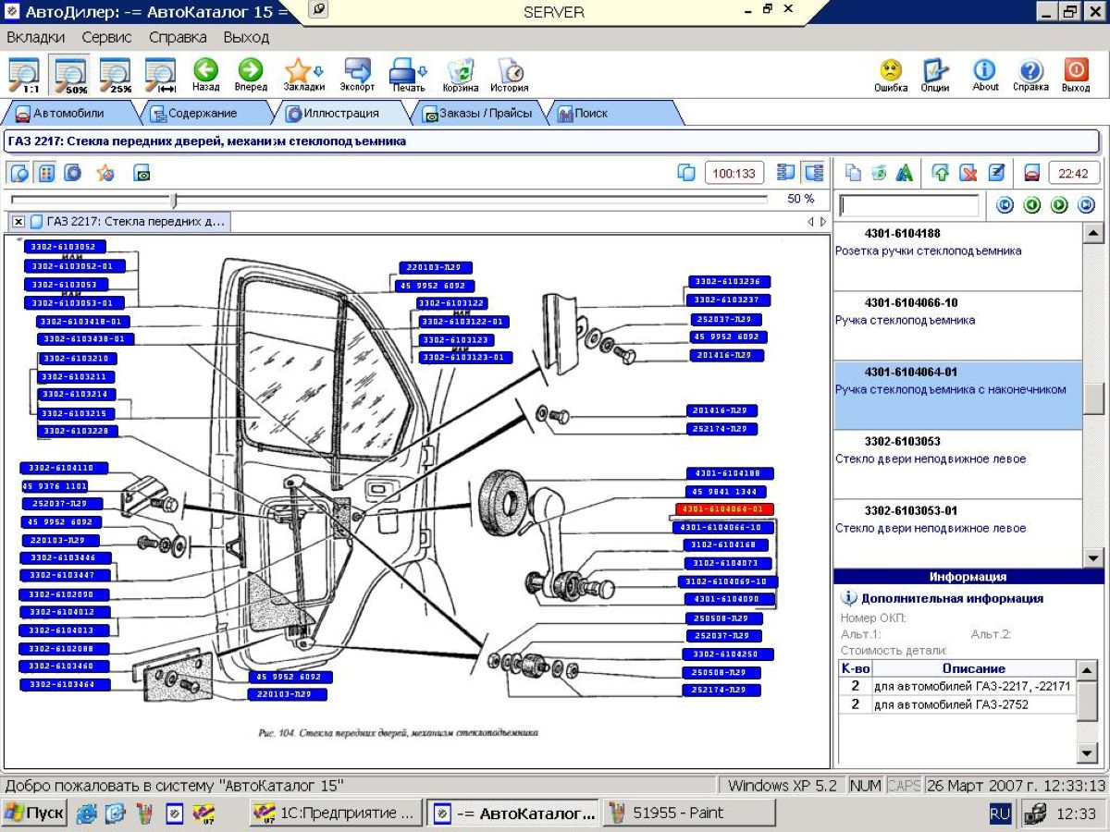Open the Корзина basket
1110x832 pixels.
click(x=460, y=75)
